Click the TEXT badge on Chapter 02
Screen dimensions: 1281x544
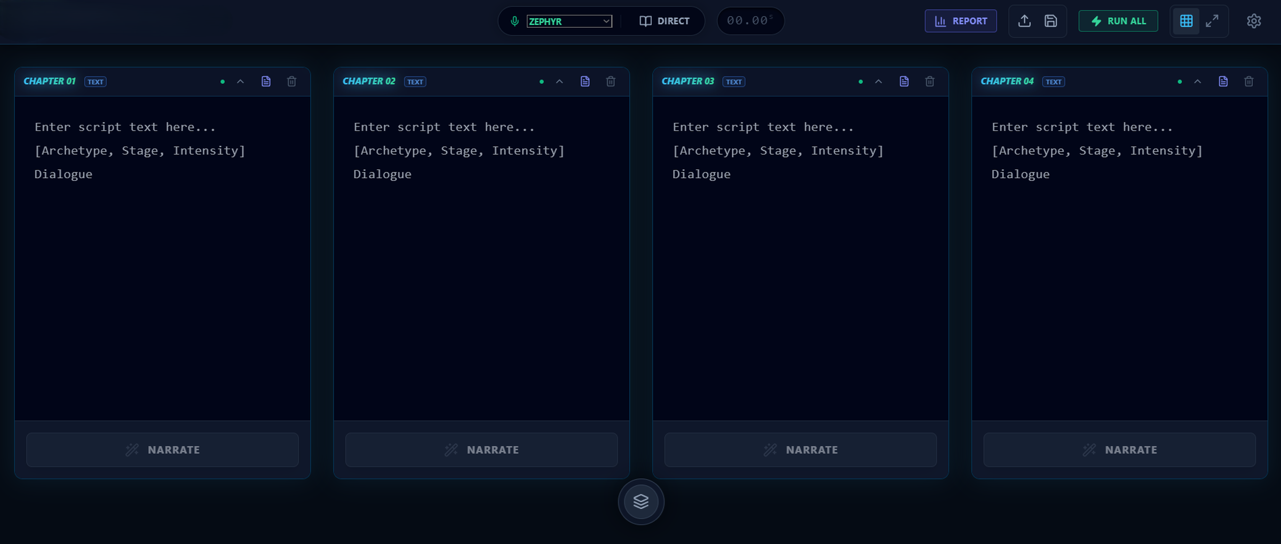[415, 82]
